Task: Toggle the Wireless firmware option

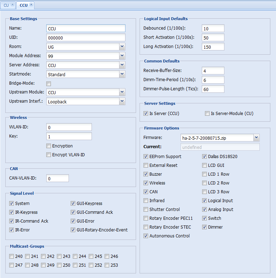Action: coord(146,183)
